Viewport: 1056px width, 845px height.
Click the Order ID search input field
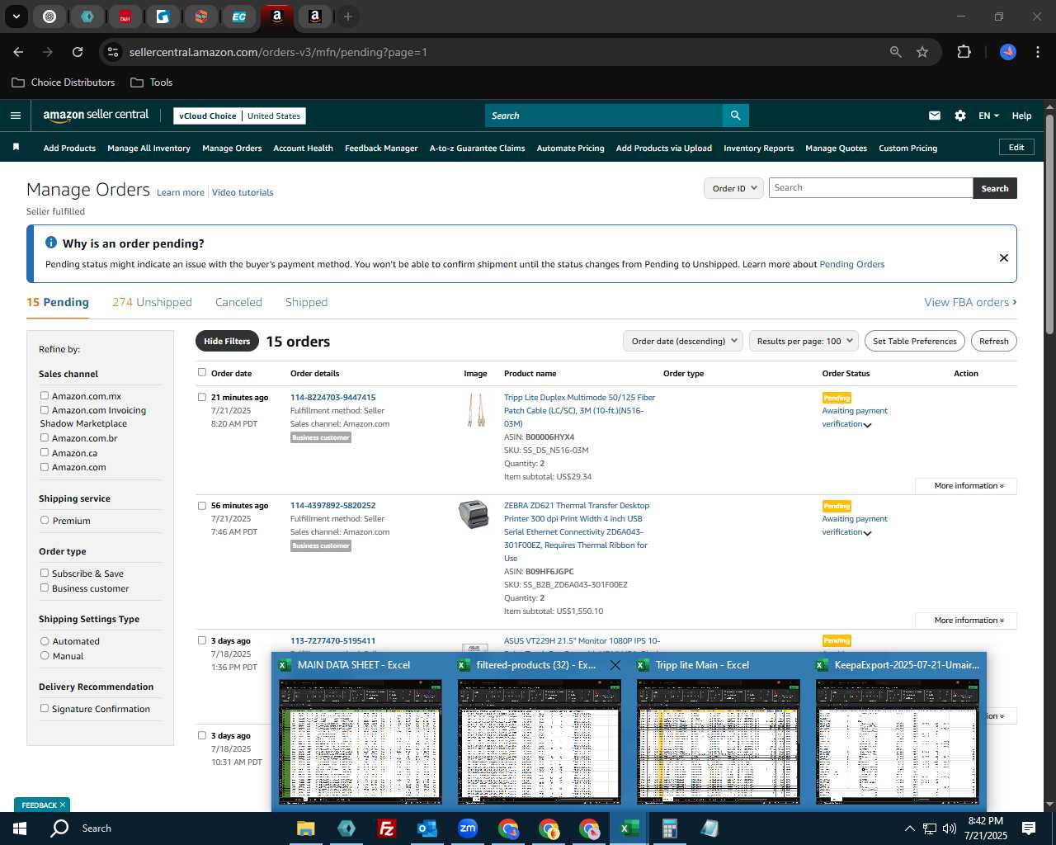click(x=870, y=188)
